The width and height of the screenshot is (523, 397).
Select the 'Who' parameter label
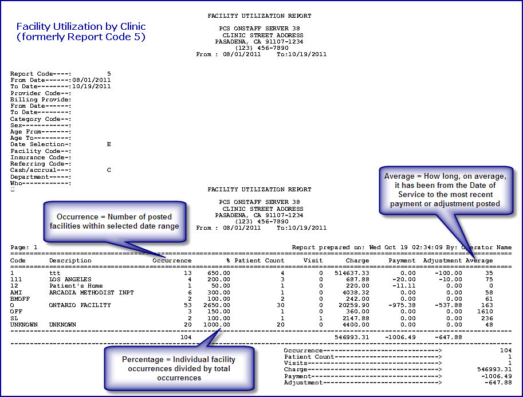[x=41, y=183]
